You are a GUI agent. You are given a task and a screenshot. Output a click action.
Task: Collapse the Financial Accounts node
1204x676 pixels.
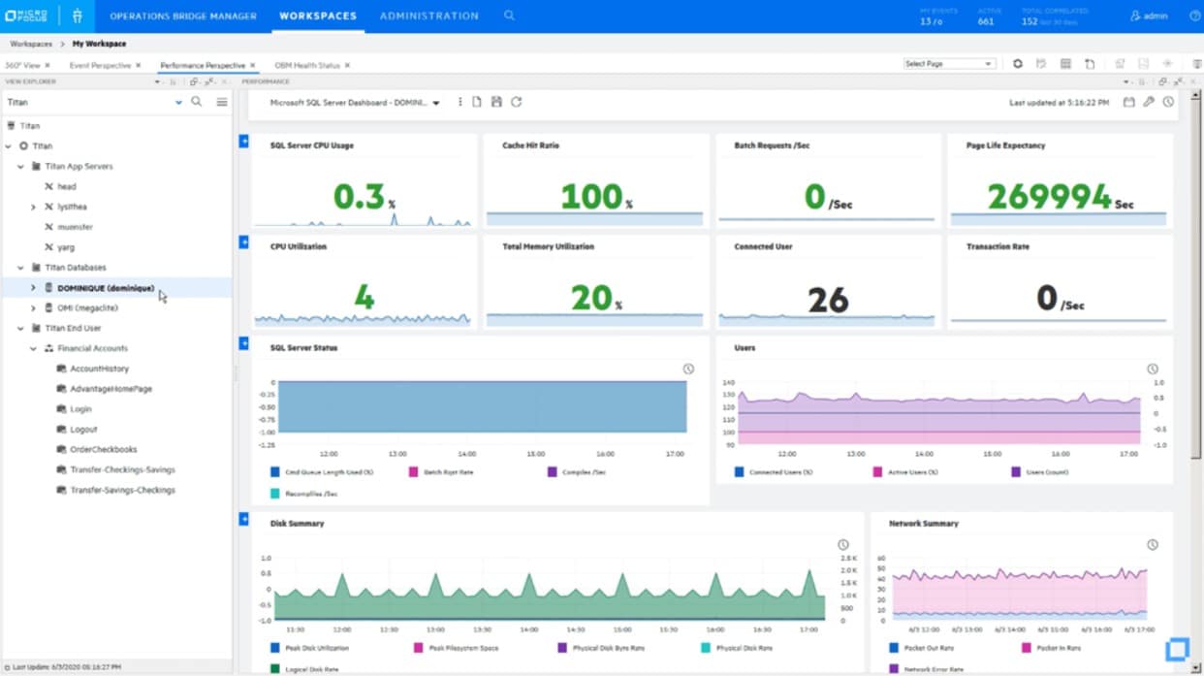coord(33,348)
